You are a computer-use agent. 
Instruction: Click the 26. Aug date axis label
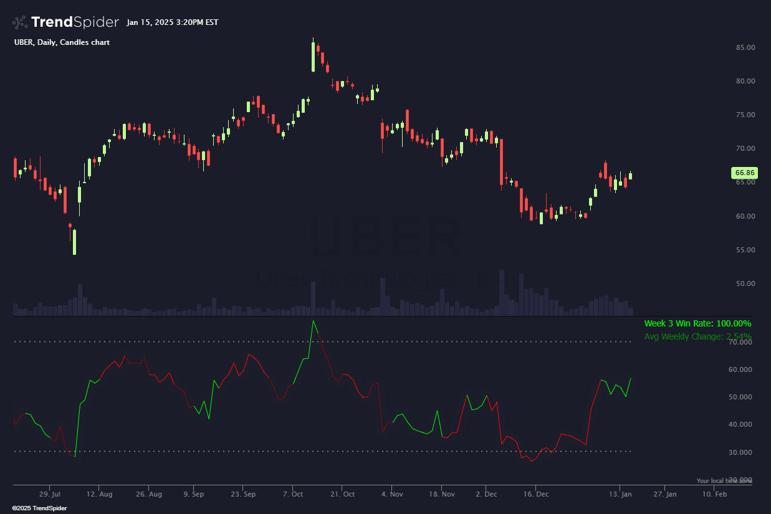pos(149,494)
